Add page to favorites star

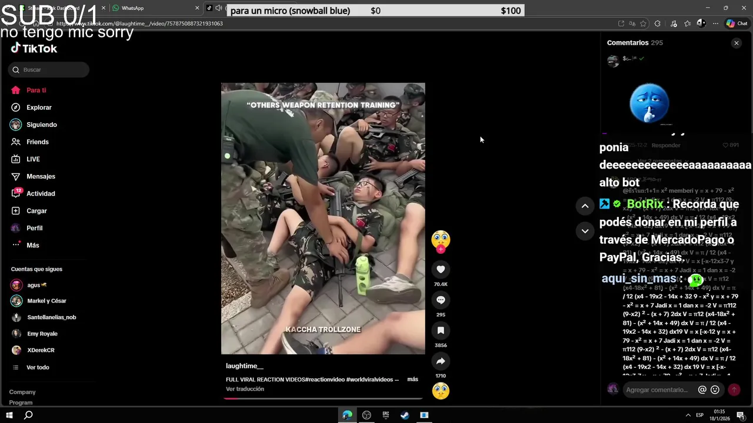tap(643, 23)
